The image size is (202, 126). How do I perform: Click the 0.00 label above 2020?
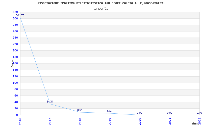140,113
